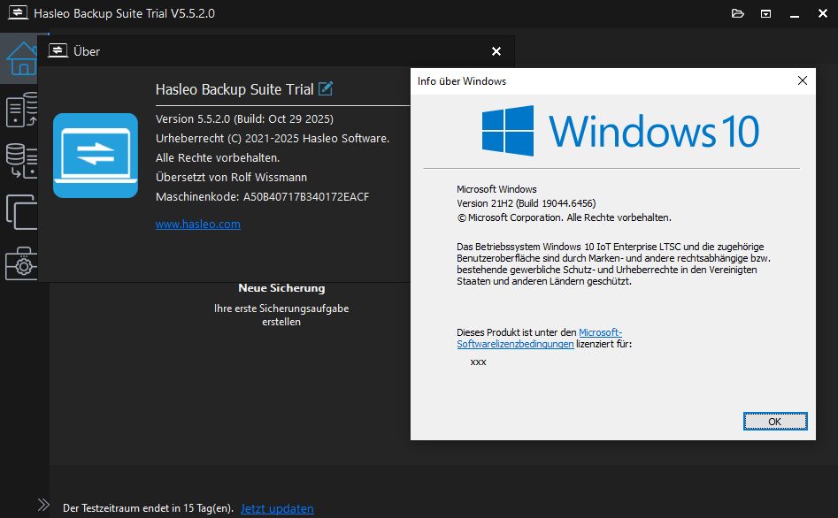The image size is (838, 518).
Task: Close the Hasleo Backup Suite main window
Action: (823, 13)
